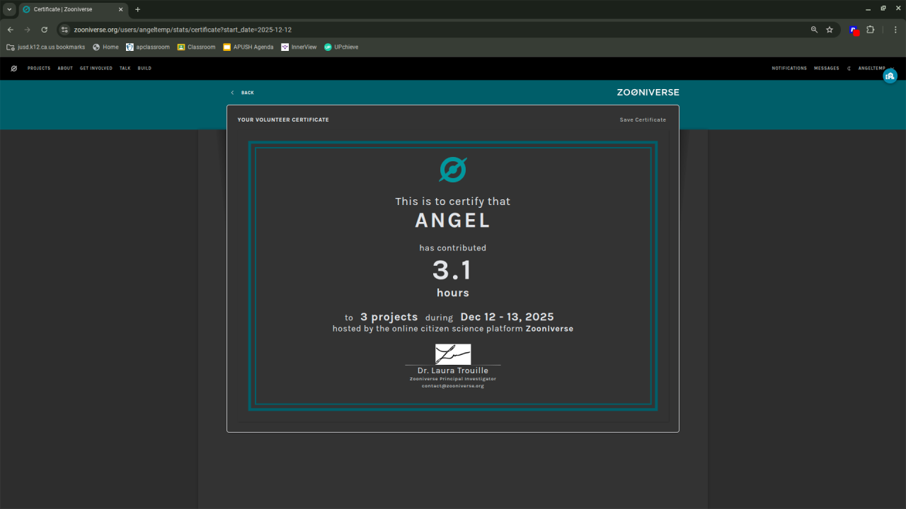The width and height of the screenshot is (906, 509).
Task: Open the InnerView bookmark
Action: (299, 47)
